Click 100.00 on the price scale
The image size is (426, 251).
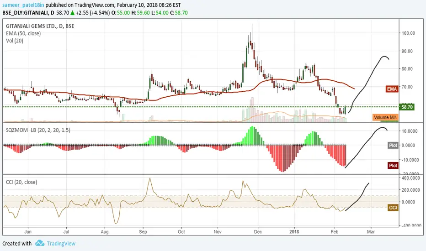[408, 33]
